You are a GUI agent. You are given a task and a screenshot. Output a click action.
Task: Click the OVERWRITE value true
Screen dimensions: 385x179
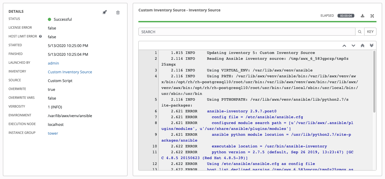[x=51, y=89]
